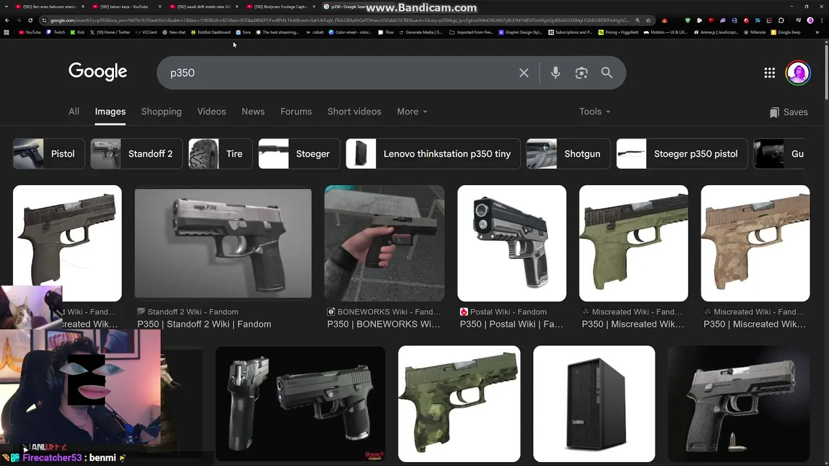
Task: Open Saves collection
Action: click(788, 112)
